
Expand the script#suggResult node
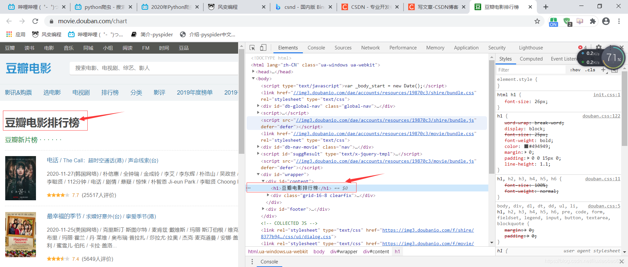(x=258, y=153)
